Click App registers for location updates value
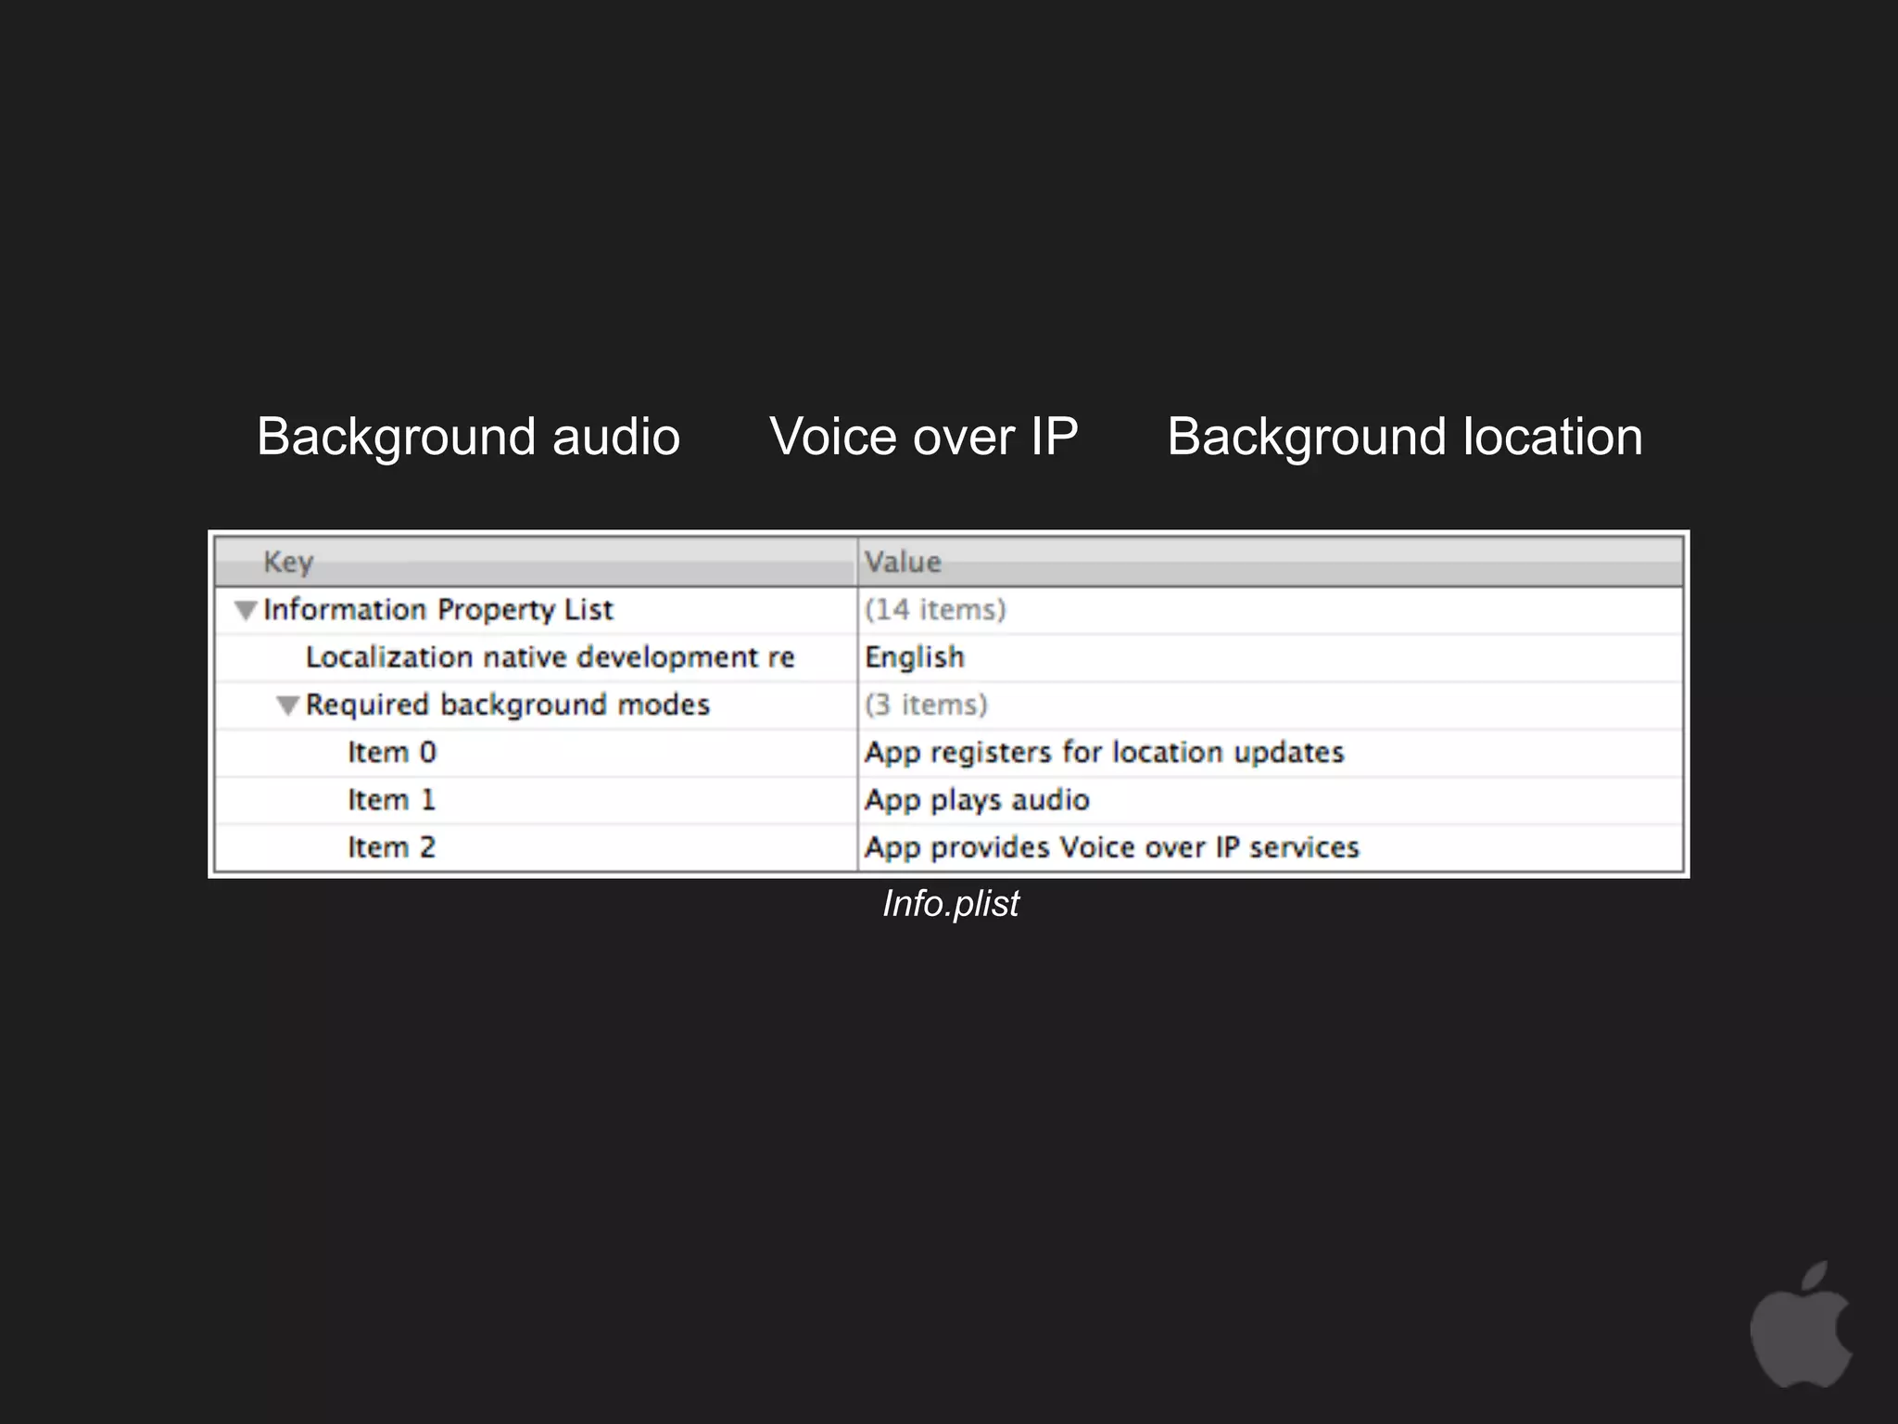Image resolution: width=1898 pixels, height=1424 pixels. coord(1104,752)
